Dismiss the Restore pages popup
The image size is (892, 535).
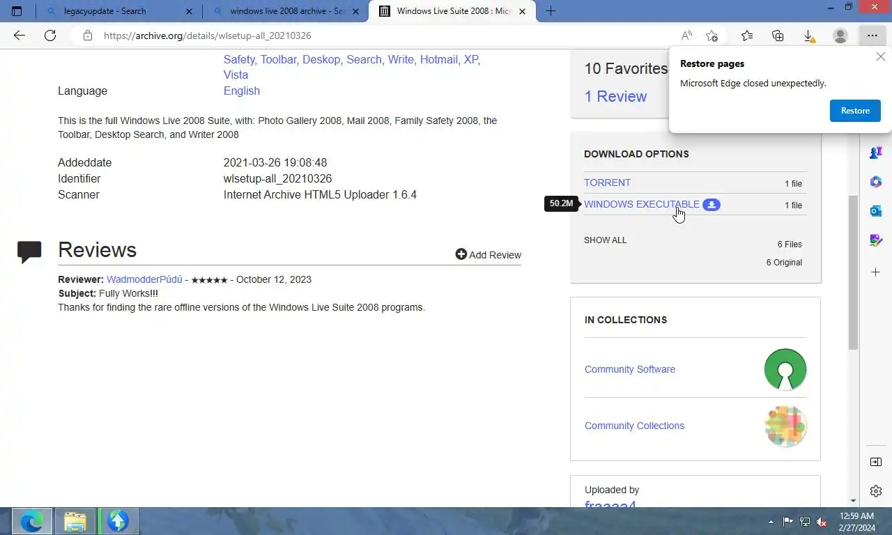pyautogui.click(x=881, y=57)
